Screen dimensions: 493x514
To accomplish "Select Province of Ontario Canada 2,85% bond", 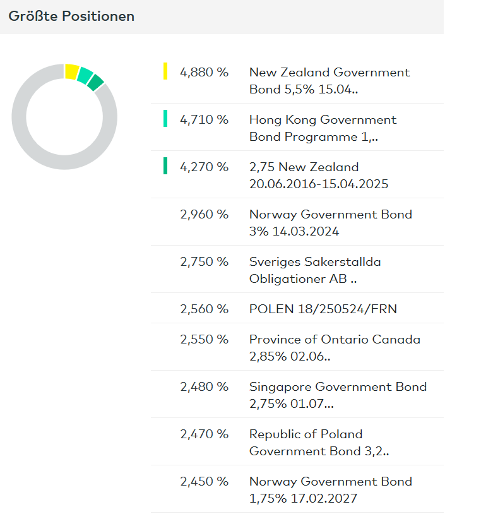I will click(x=335, y=347).
